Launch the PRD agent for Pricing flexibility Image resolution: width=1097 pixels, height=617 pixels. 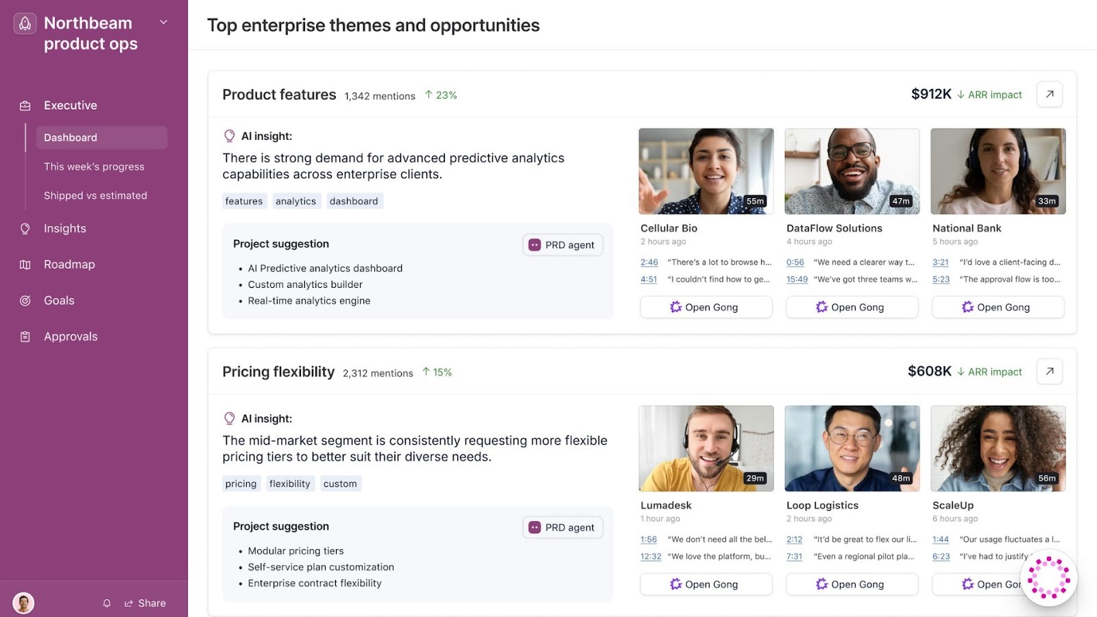562,527
